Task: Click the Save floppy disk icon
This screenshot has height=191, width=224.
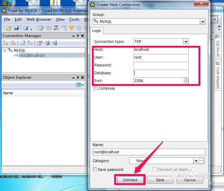Action: click(x=16, y=28)
